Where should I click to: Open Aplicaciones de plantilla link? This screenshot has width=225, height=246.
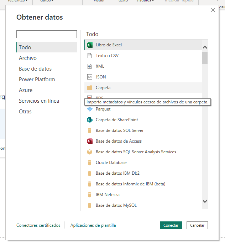coord(93,225)
